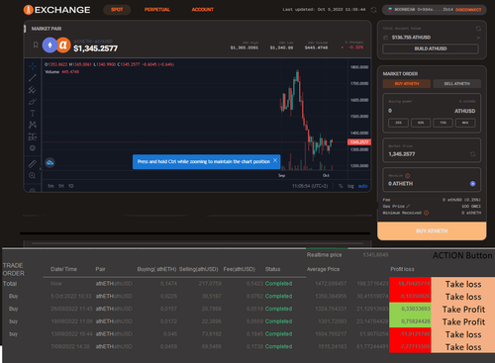The width and height of the screenshot is (495, 363).
Task: Open the SPOT tab
Action: coord(117,10)
